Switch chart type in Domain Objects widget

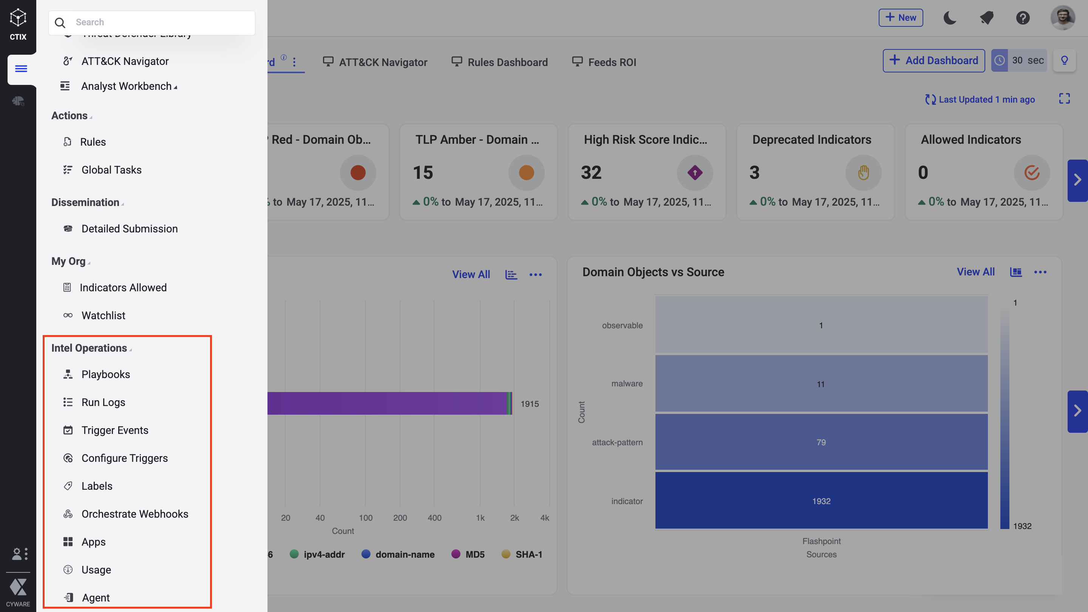click(x=1015, y=272)
